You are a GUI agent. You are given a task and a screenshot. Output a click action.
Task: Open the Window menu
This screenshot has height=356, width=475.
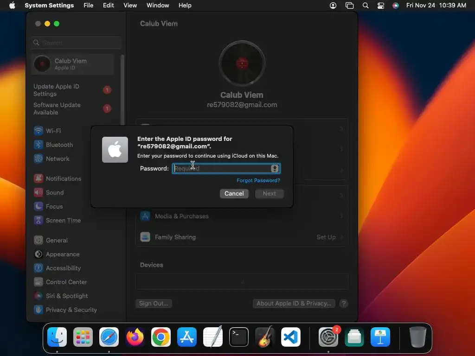coord(158,6)
